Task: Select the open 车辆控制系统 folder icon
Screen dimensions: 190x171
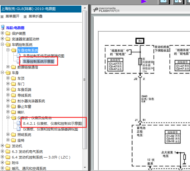Action: tap(8, 44)
